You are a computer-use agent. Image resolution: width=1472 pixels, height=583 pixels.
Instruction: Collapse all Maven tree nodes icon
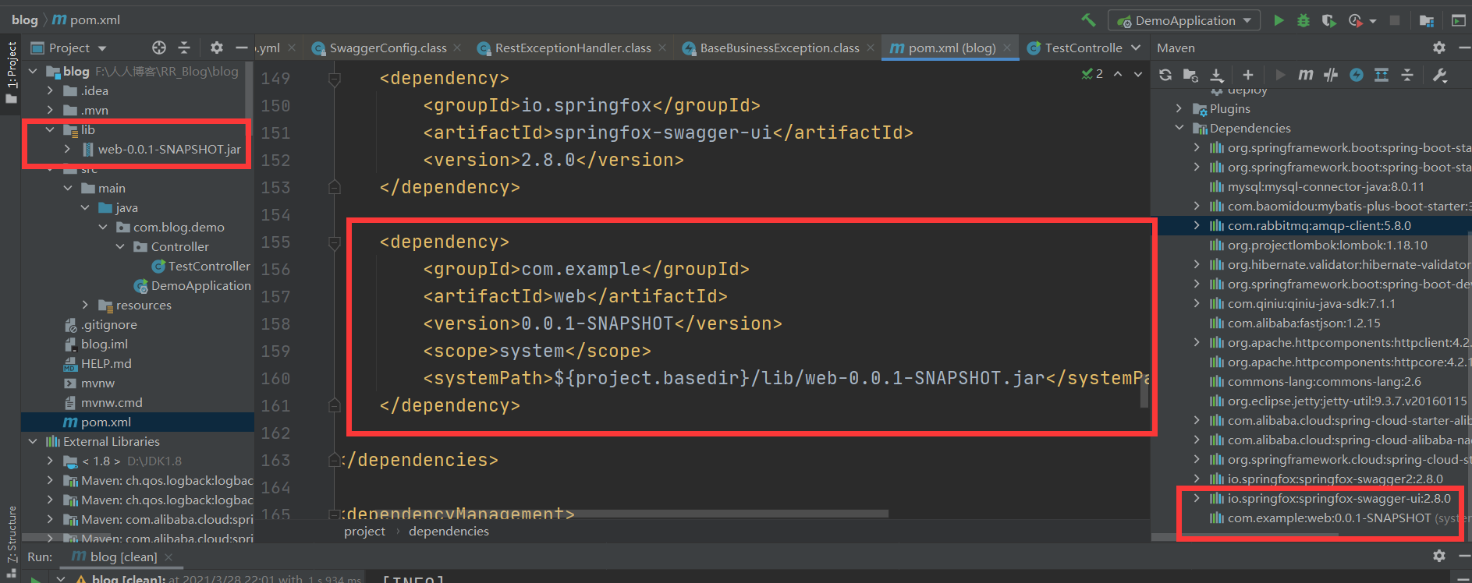pyautogui.click(x=1407, y=75)
